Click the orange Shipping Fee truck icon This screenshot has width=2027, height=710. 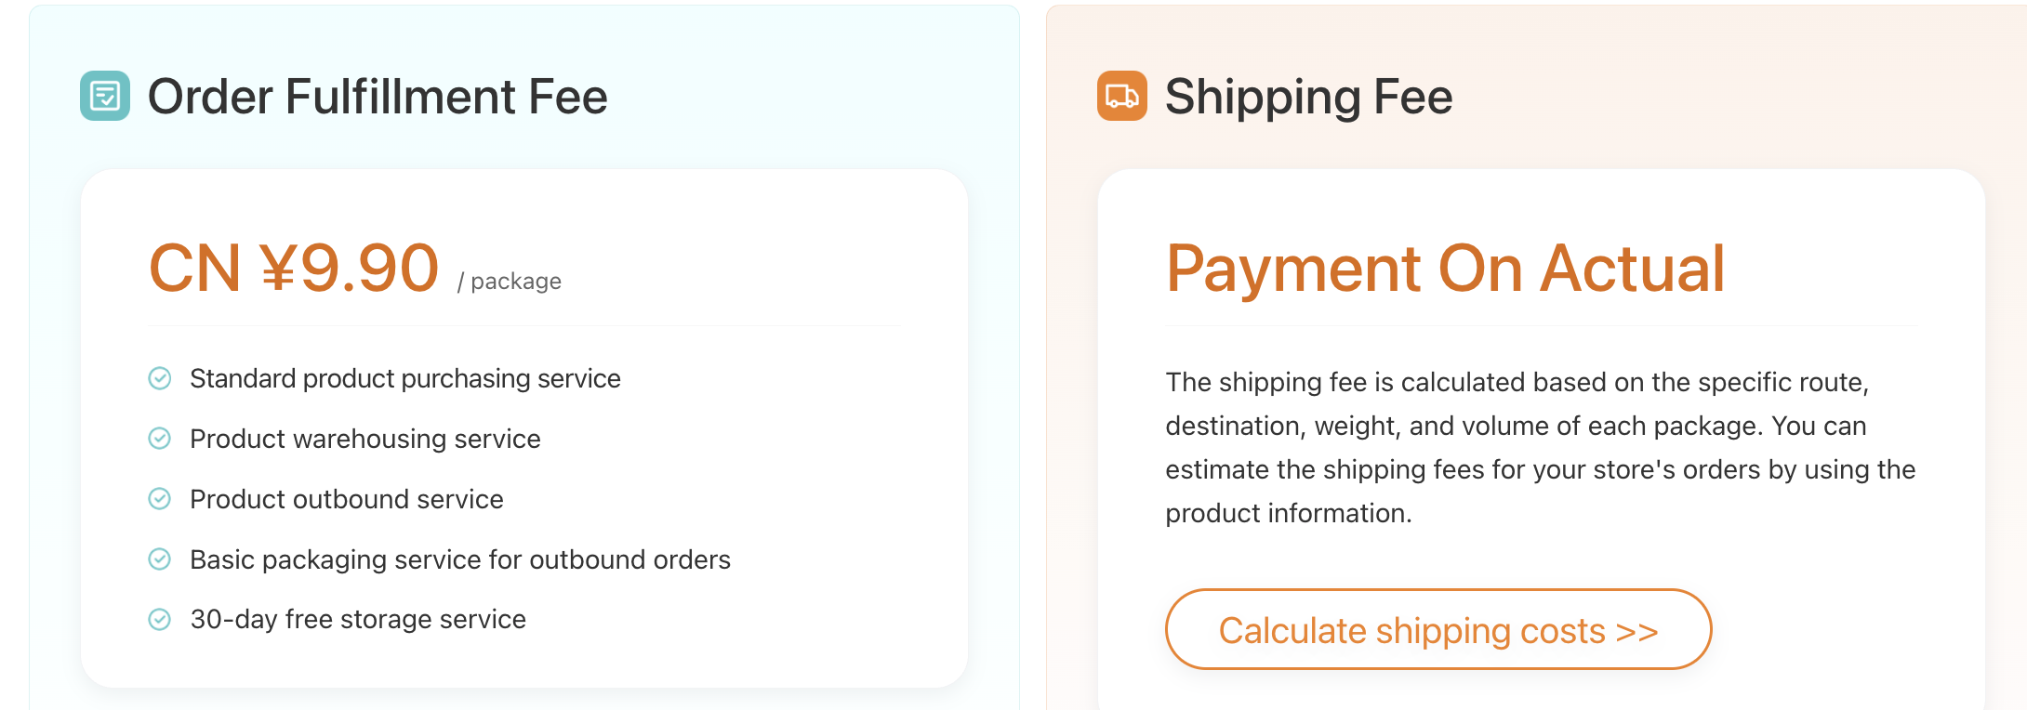(x=1122, y=96)
